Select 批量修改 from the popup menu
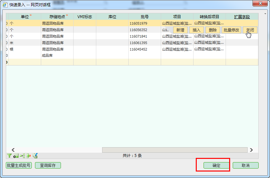 pyautogui.click(x=231, y=30)
